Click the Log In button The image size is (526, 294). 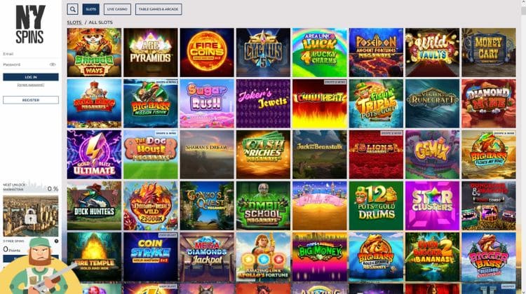[31, 77]
